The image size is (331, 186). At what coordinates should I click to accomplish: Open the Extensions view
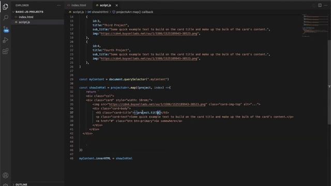6,51
